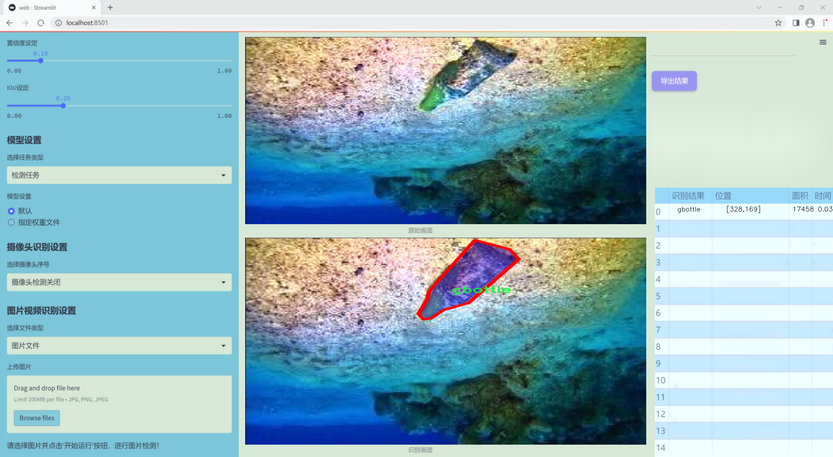Bookmark this page with star icon
Image resolution: width=833 pixels, height=457 pixels.
pyautogui.click(x=778, y=23)
